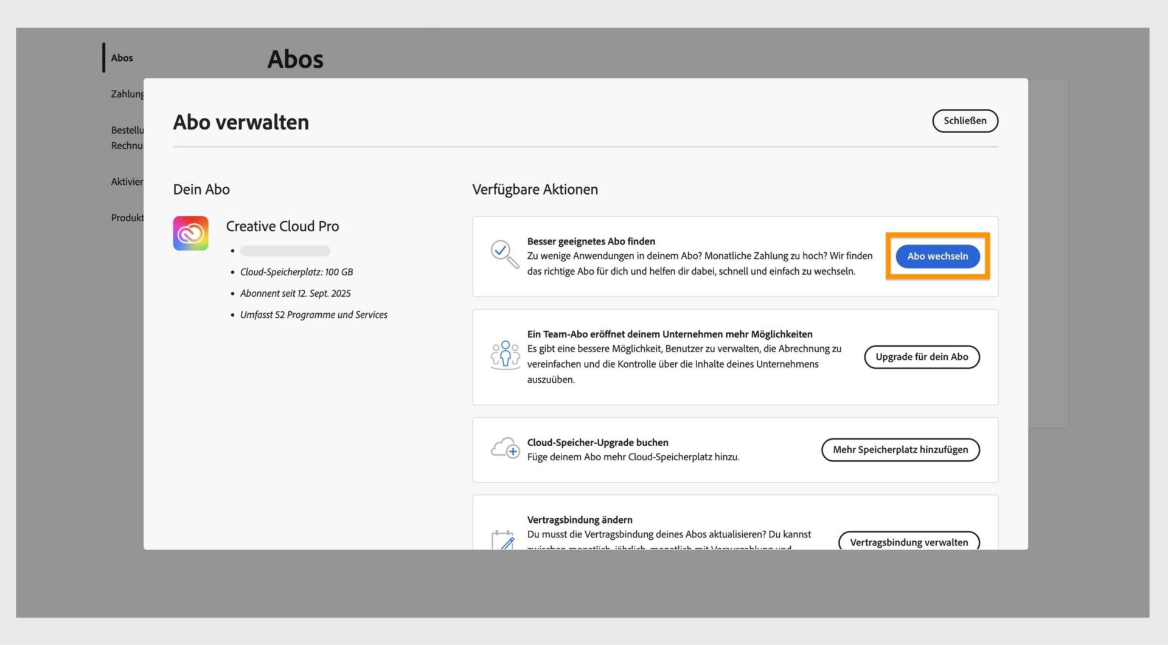1168x645 pixels.
Task: Open the Zahlung sidebar item
Action: pyautogui.click(x=127, y=94)
